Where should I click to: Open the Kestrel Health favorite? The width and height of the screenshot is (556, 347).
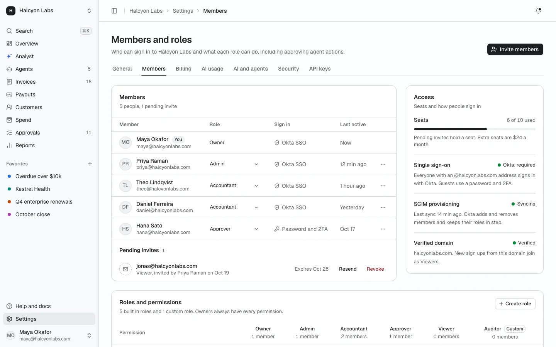(49, 189)
